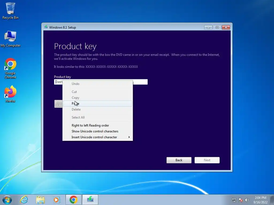This screenshot has height=205, width=274.
Task: Click the Show desktop strip
Action: [x=272, y=200]
